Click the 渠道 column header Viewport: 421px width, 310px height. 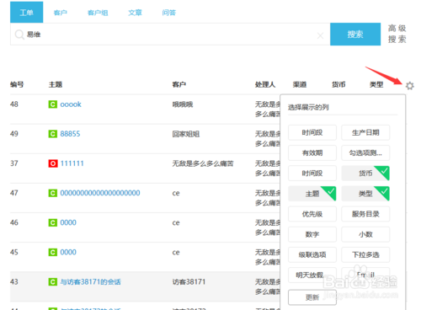pos(300,84)
